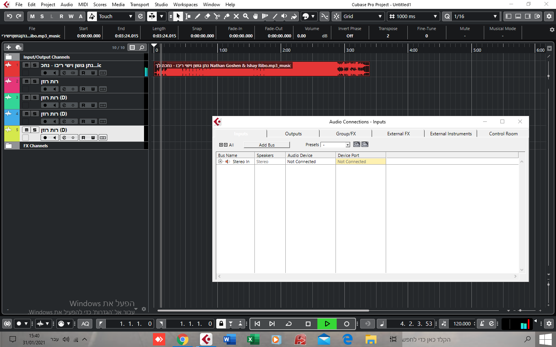556x347 pixels.
Task: Toggle global Write automation W button
Action: tap(71, 16)
